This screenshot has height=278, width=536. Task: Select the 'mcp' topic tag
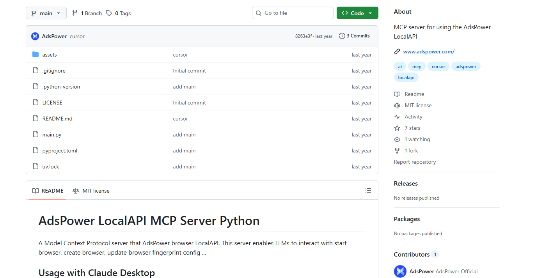coord(417,66)
